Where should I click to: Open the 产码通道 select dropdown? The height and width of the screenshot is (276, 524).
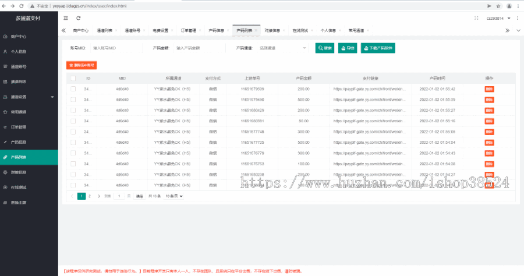coord(281,48)
